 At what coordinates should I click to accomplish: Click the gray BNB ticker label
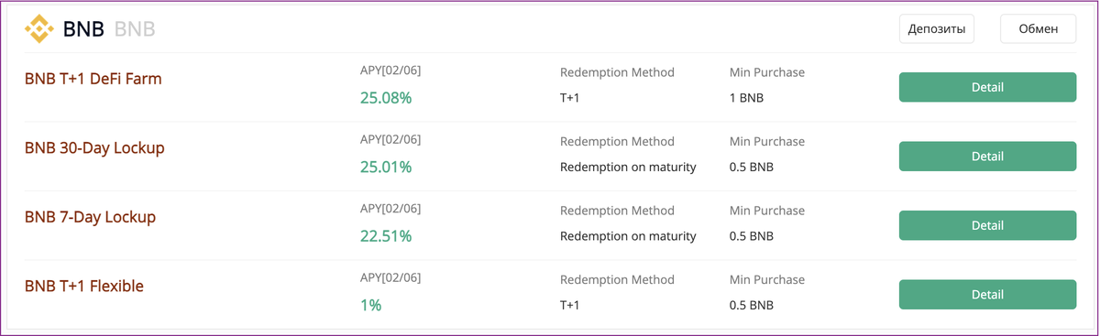135,29
